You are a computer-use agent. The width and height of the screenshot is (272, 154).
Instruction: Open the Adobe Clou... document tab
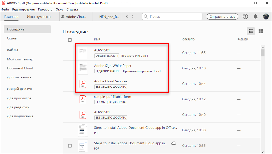[76, 17]
